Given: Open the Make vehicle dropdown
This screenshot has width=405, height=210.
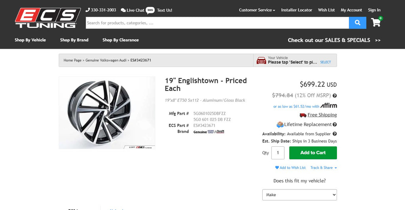Looking at the screenshot, I should pyautogui.click(x=300, y=195).
